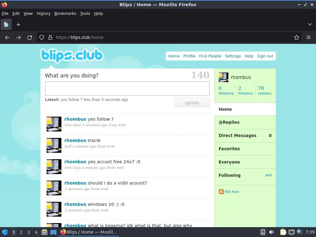Click avatar beside 'windows 10 :) :0' post
Screen dimensions: 316x237
click(54, 209)
